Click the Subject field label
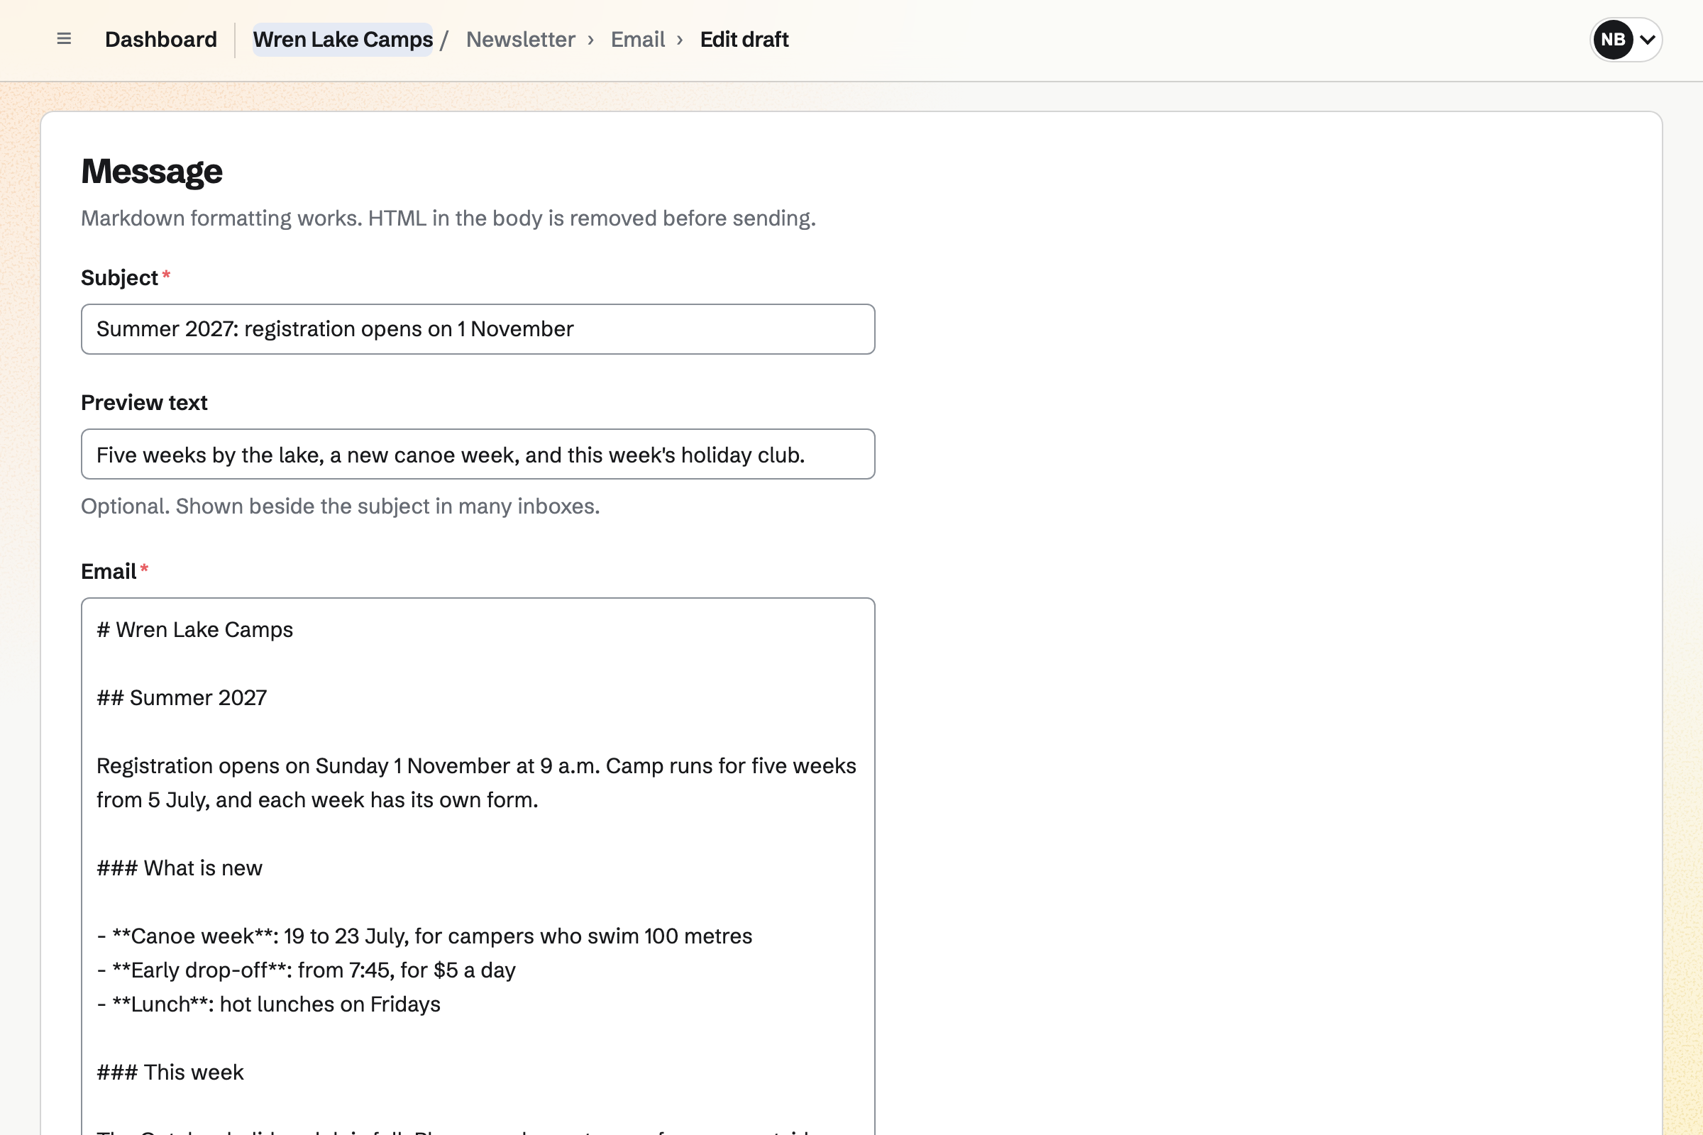The height and width of the screenshot is (1135, 1703). (119, 278)
